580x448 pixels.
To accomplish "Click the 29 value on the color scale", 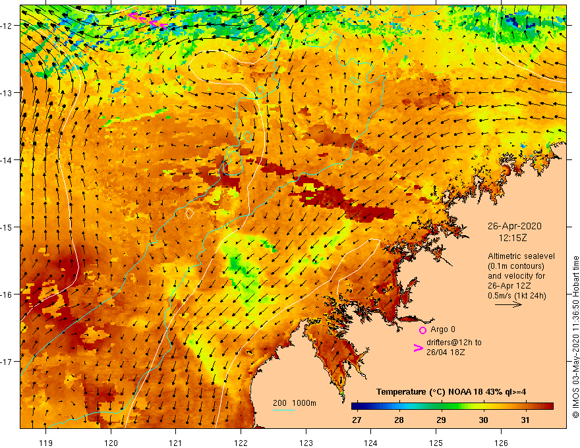I will (441, 420).
